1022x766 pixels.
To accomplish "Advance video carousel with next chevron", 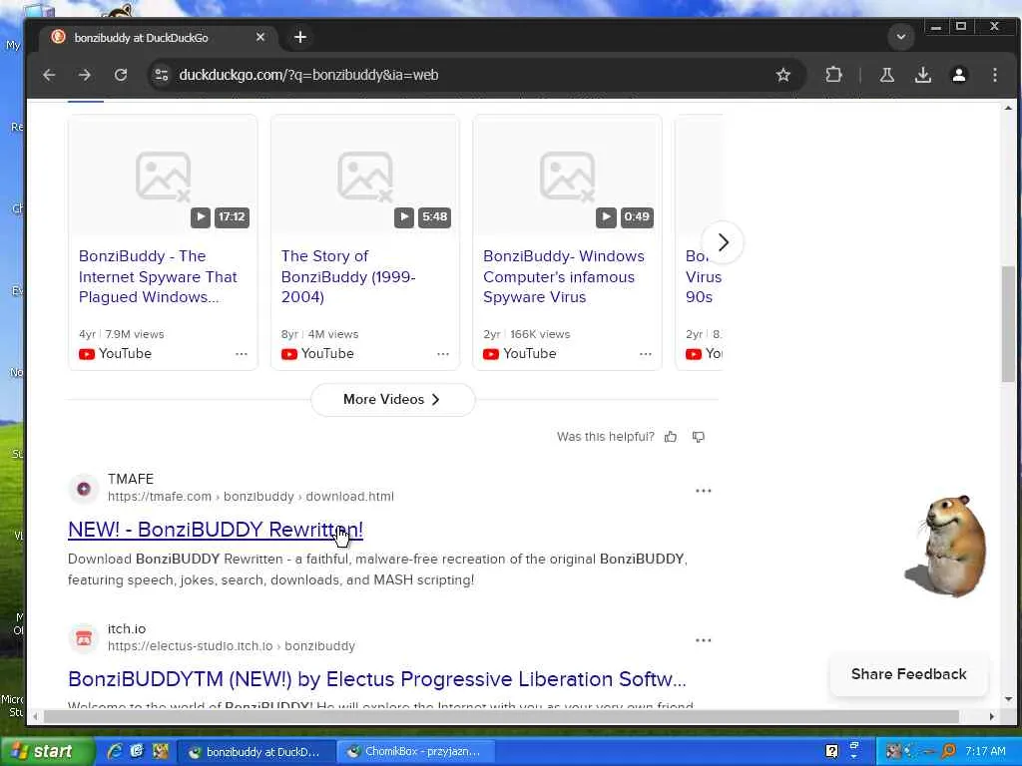I will (723, 242).
